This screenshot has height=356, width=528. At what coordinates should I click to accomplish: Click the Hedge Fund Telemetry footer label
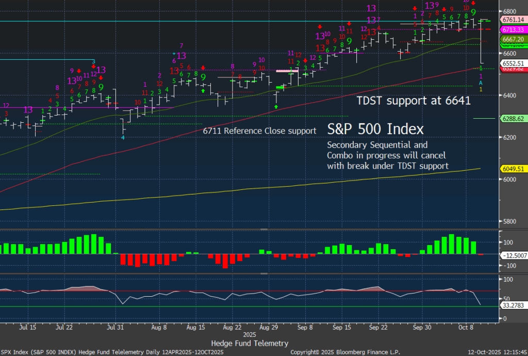250,343
